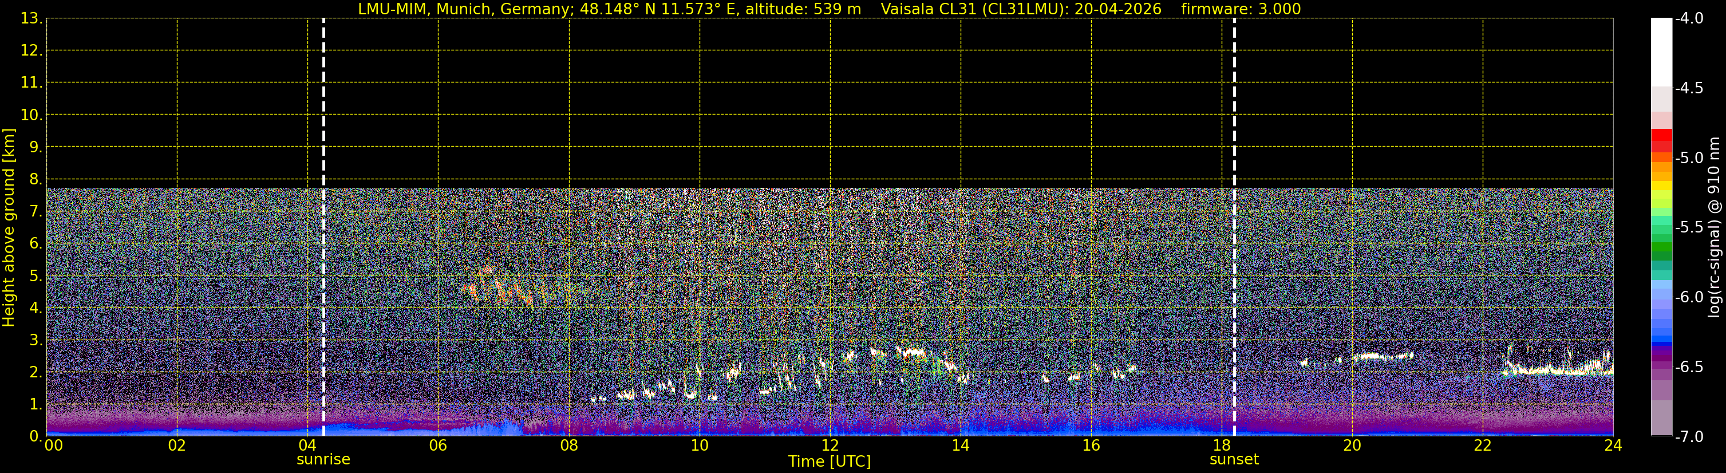Click the 'sunset' label below the axis
The image size is (1726, 473).
(1234, 460)
